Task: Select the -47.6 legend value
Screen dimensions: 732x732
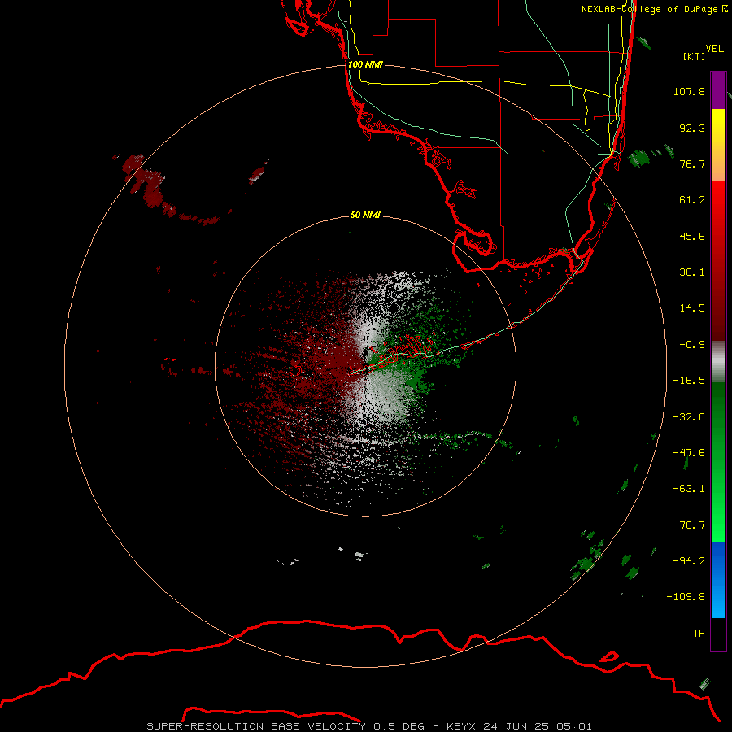Action: click(689, 453)
